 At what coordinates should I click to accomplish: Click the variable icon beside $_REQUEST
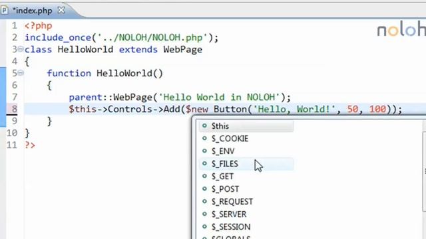(204, 201)
